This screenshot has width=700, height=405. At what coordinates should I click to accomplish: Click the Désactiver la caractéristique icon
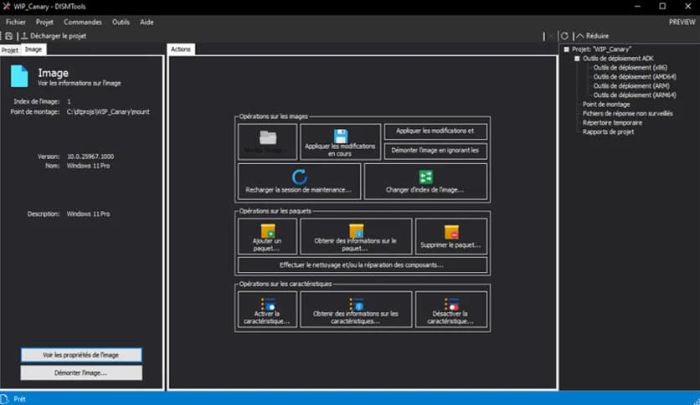451,305
